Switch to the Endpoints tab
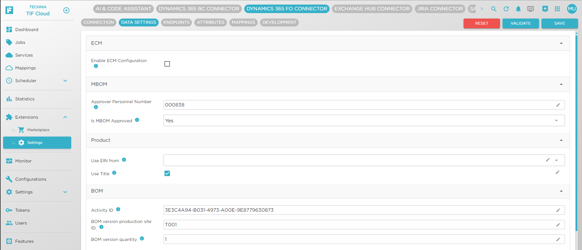 click(x=176, y=23)
